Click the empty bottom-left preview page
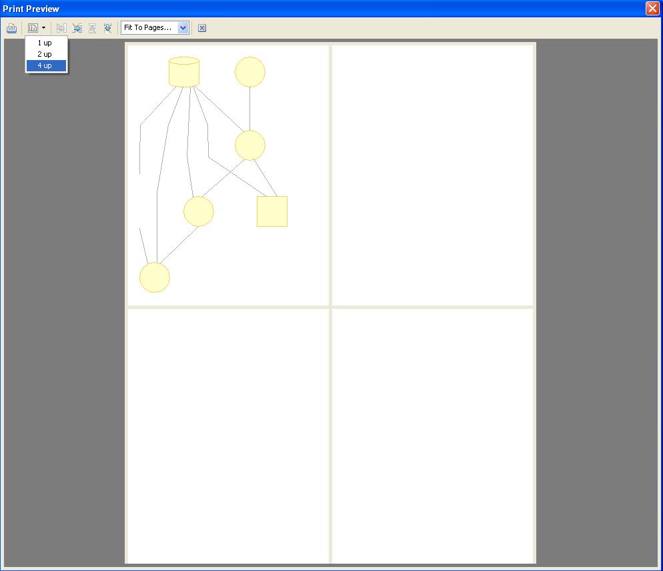The width and height of the screenshot is (663, 571). tap(228, 436)
